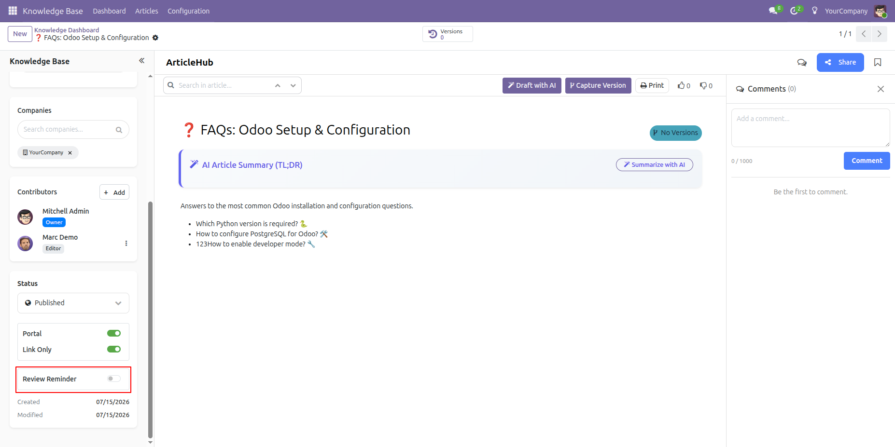Screen dimensions: 895x447
Task: Open Marc Demo's three-dot options menu
Action: tap(126, 244)
